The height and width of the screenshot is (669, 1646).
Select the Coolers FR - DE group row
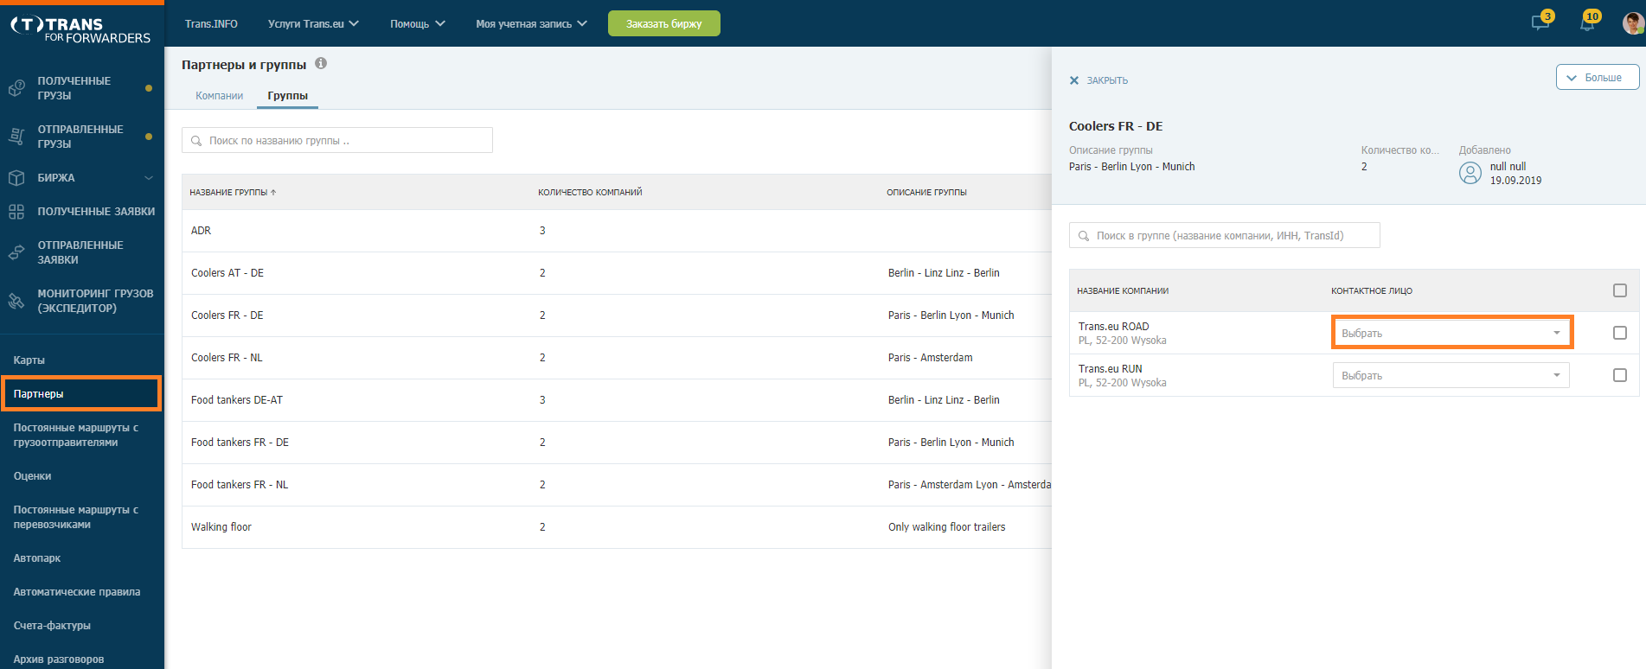pos(617,315)
